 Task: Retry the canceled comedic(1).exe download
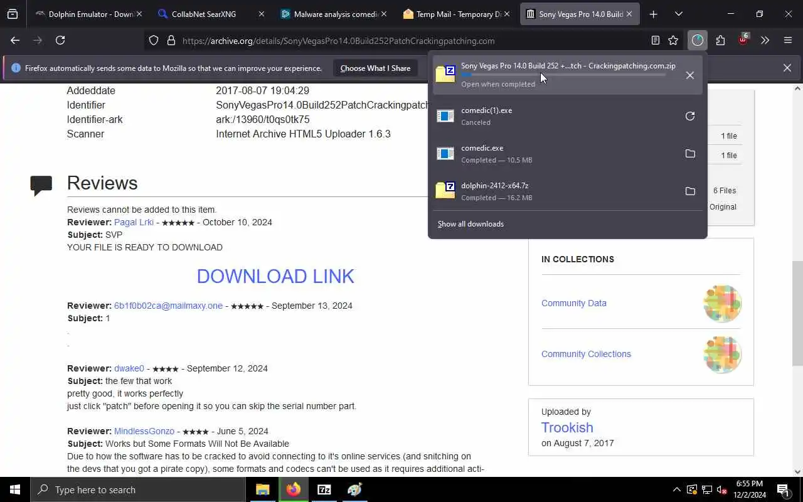pos(690,116)
